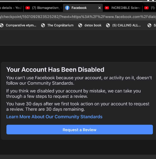Click the globe icon beside detox book
Screen dimensions: 156x159
tap(80, 25)
